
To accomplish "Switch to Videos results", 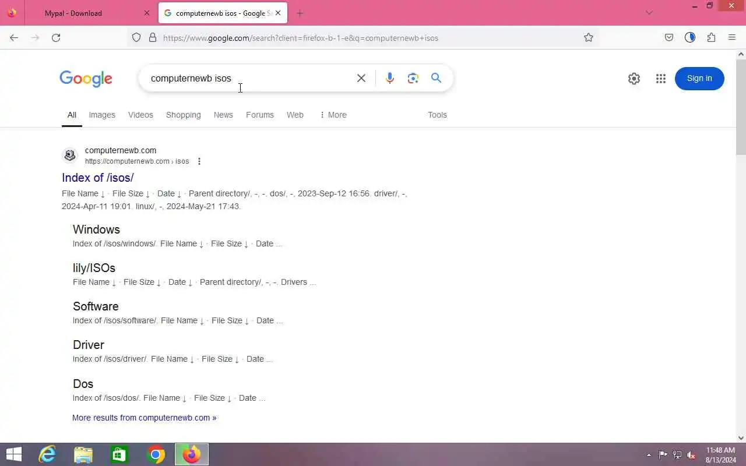I will point(140,115).
